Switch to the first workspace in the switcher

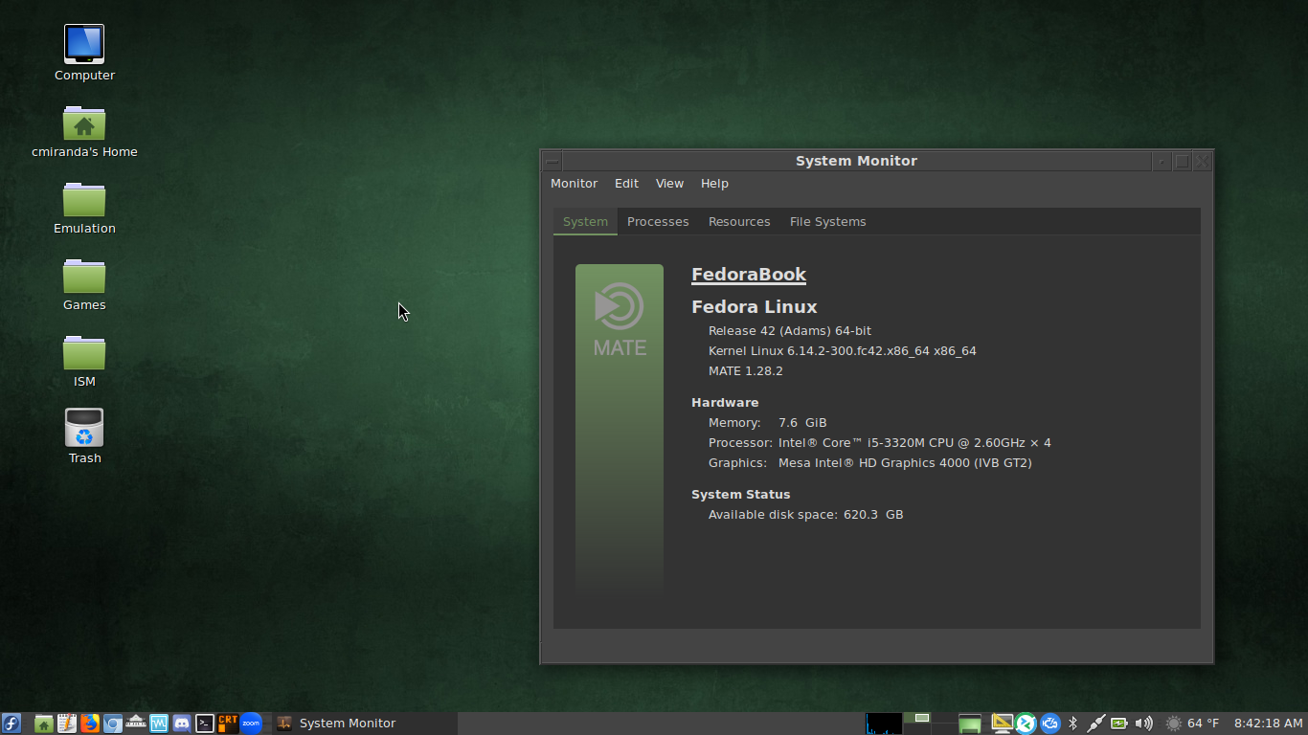[x=917, y=718]
